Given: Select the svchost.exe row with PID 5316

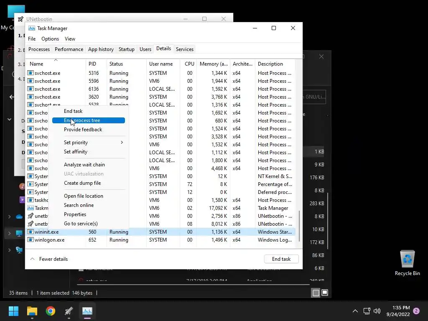Looking at the screenshot, I should 160,73.
